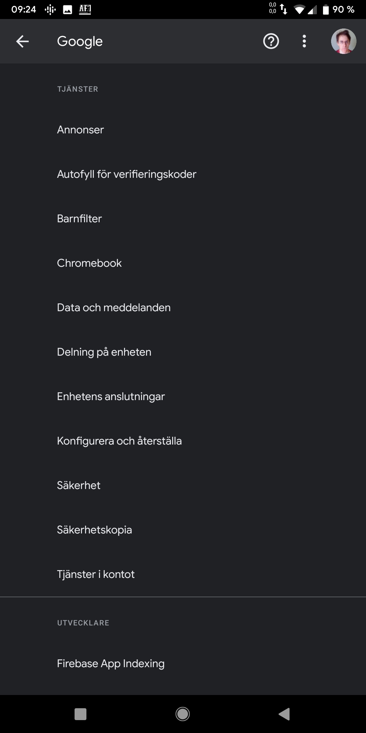The image size is (366, 733).
Task: Tap the image notification icon
Action: click(x=67, y=10)
